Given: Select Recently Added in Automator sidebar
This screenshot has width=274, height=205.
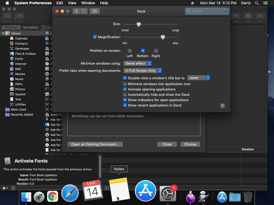Looking at the screenshot, I should point(22,115).
